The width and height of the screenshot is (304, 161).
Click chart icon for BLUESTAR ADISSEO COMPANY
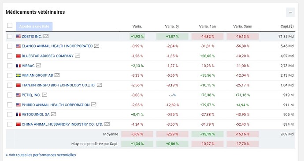click(78, 56)
